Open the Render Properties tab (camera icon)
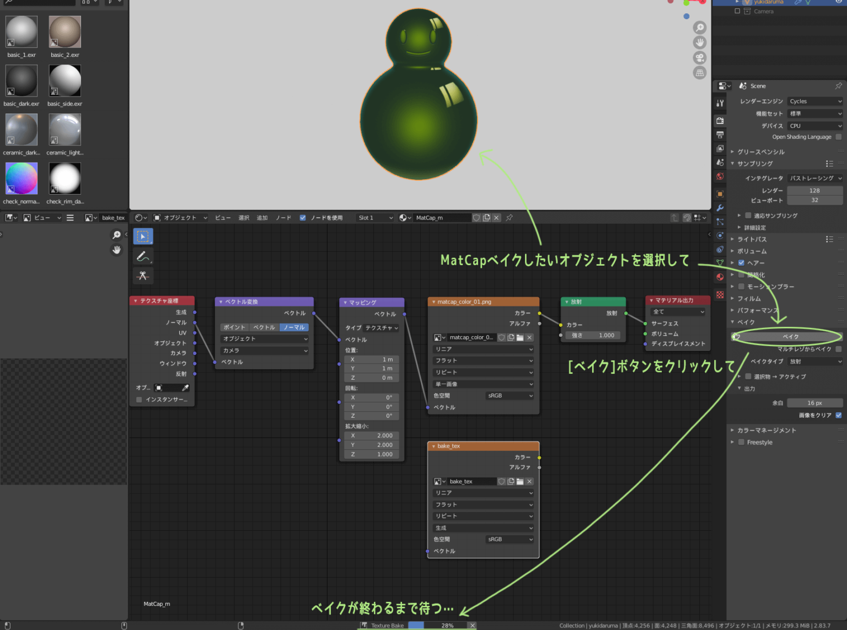Image resolution: width=847 pixels, height=630 pixels. 720,120
